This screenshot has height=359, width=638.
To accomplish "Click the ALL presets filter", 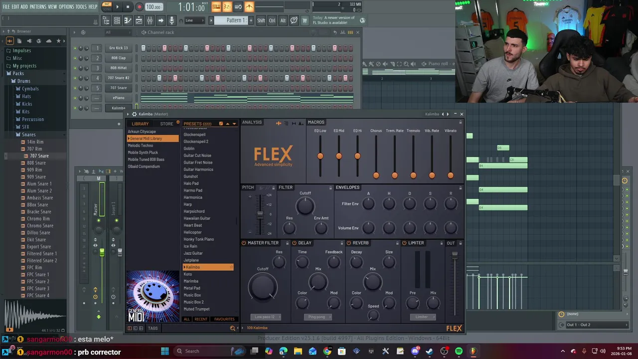I will 187,319.
